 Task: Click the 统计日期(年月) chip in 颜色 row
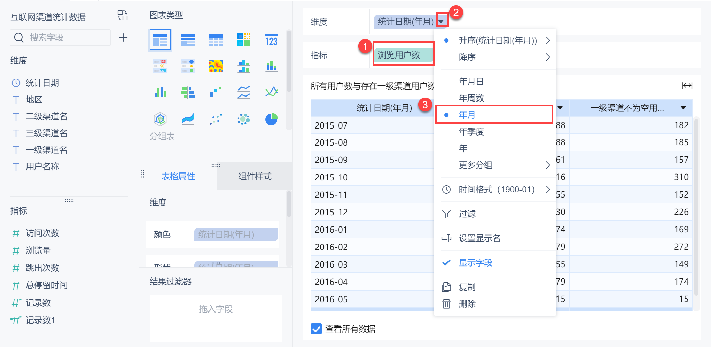click(x=236, y=234)
